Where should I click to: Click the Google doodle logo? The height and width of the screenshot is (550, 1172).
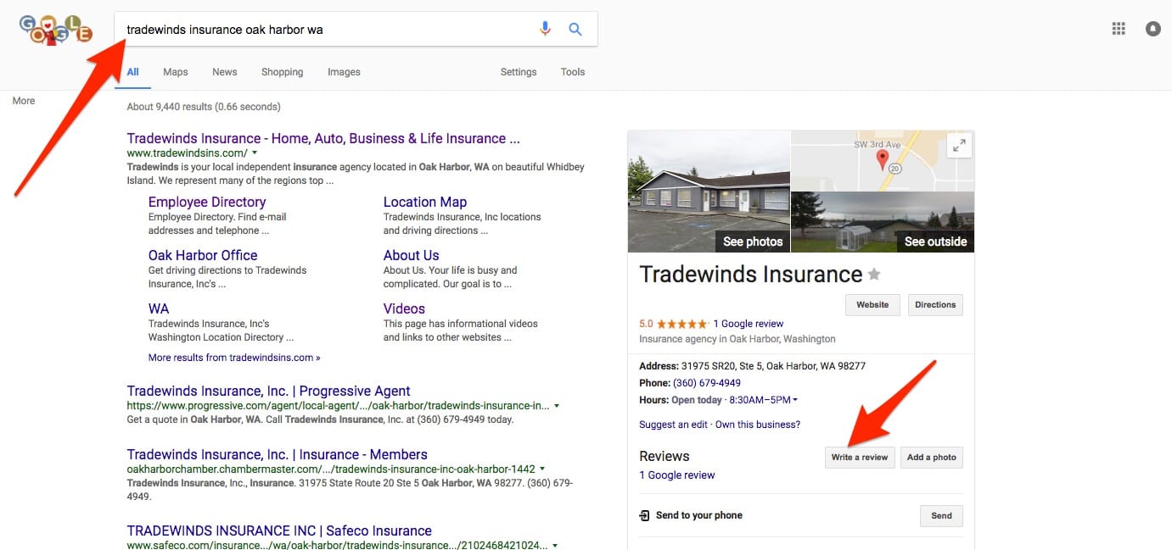pos(56,29)
